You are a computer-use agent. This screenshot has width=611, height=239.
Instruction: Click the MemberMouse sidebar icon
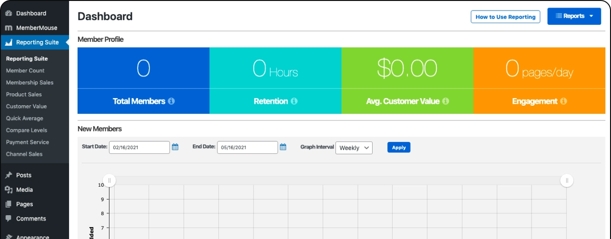coord(9,28)
